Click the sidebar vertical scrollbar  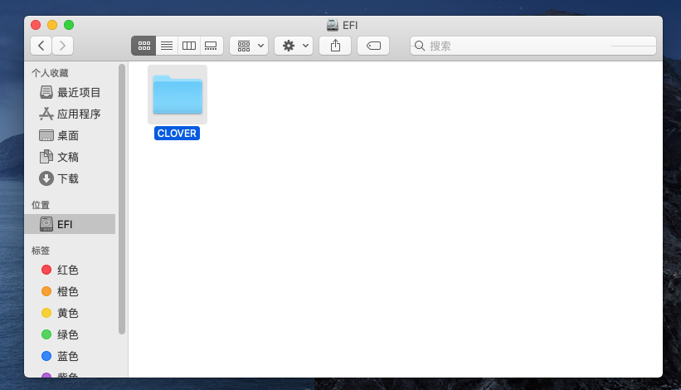[x=122, y=199]
